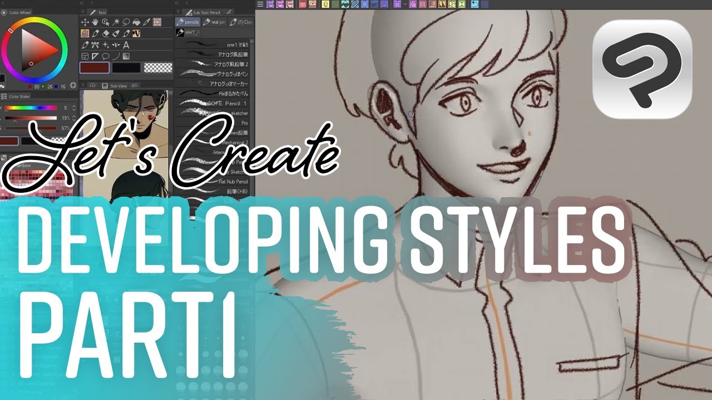Click the saturation slider showing 67%

[31, 128]
